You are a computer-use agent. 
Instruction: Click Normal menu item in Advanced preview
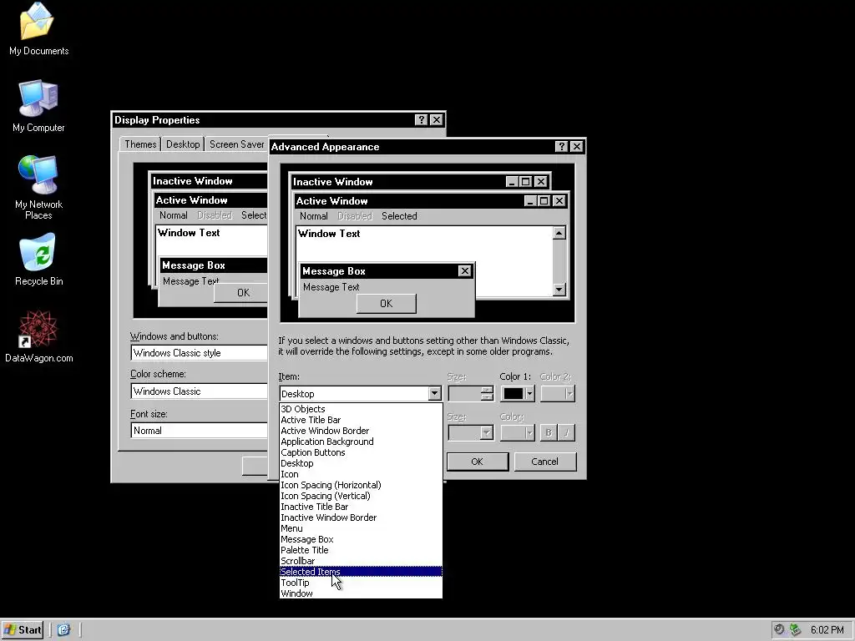click(x=314, y=216)
